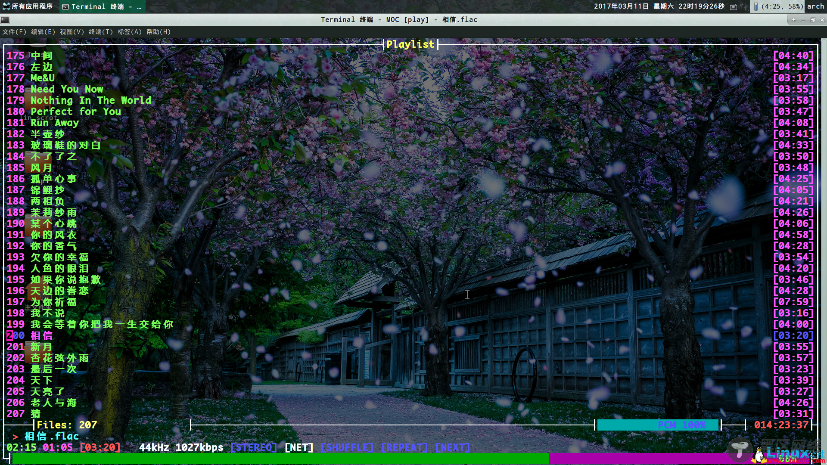Toggle SHUFFLE playback mode
827x465 pixels.
click(x=346, y=447)
